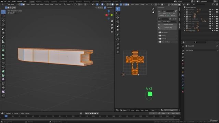Select the Poly Build tool
This screenshot has width=219, height=123.
point(3,71)
